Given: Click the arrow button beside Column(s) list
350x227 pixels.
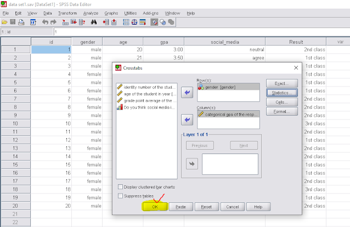Looking at the screenshot, I should [x=187, y=120].
